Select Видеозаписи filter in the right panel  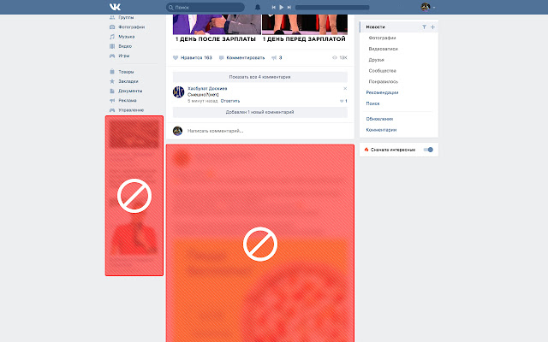click(x=383, y=49)
